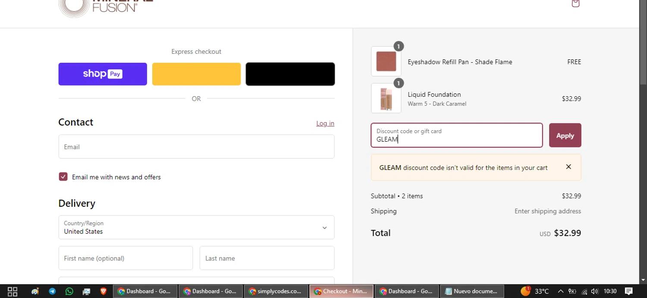647x298 pixels.
Task: Show hidden system tray icons
Action: click(561, 291)
